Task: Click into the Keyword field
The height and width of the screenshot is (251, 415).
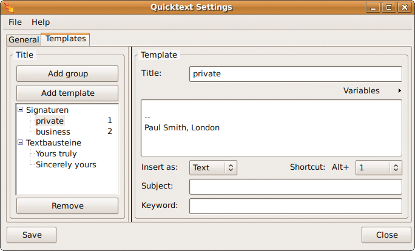Action: (x=295, y=206)
